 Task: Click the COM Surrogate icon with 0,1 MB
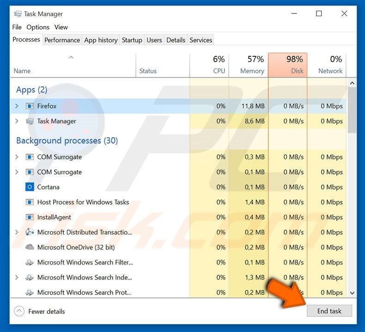pos(30,172)
